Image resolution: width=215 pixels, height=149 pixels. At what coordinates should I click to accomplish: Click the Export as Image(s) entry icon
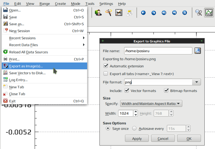5,66
